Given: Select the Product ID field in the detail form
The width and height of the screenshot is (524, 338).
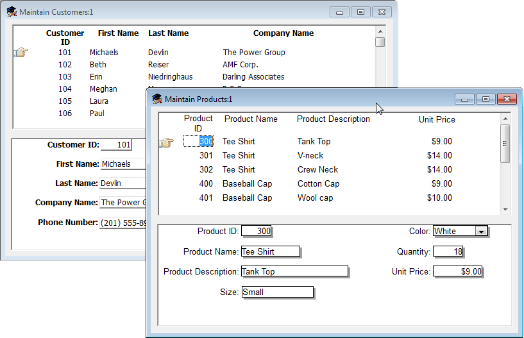Looking at the screenshot, I should pos(257,232).
